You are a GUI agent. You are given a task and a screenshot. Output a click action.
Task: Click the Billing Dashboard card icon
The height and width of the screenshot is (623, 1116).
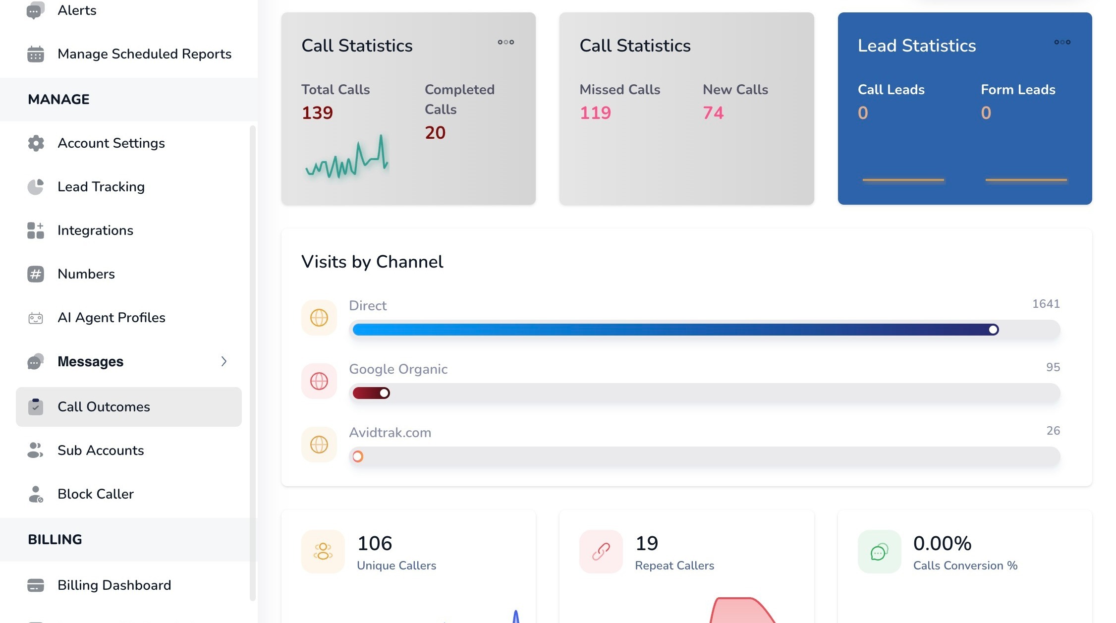coord(35,585)
